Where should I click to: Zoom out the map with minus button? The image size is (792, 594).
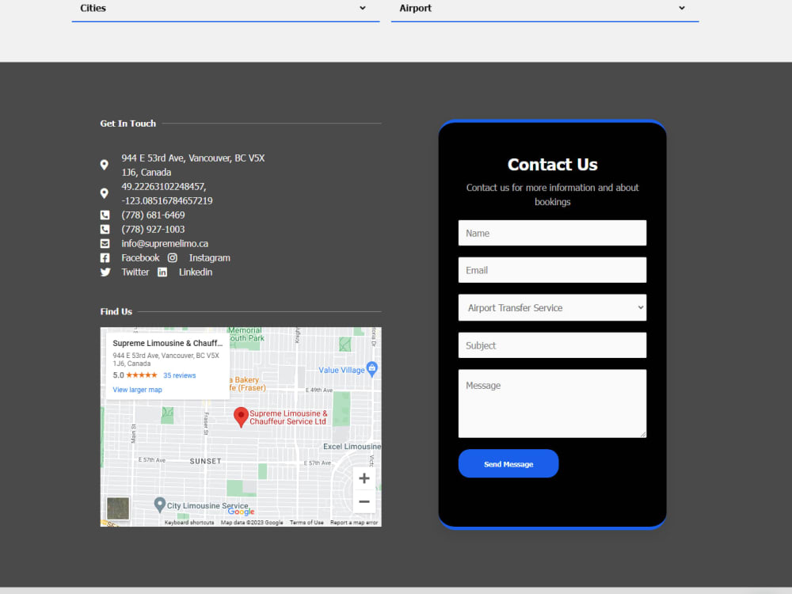coord(364,501)
